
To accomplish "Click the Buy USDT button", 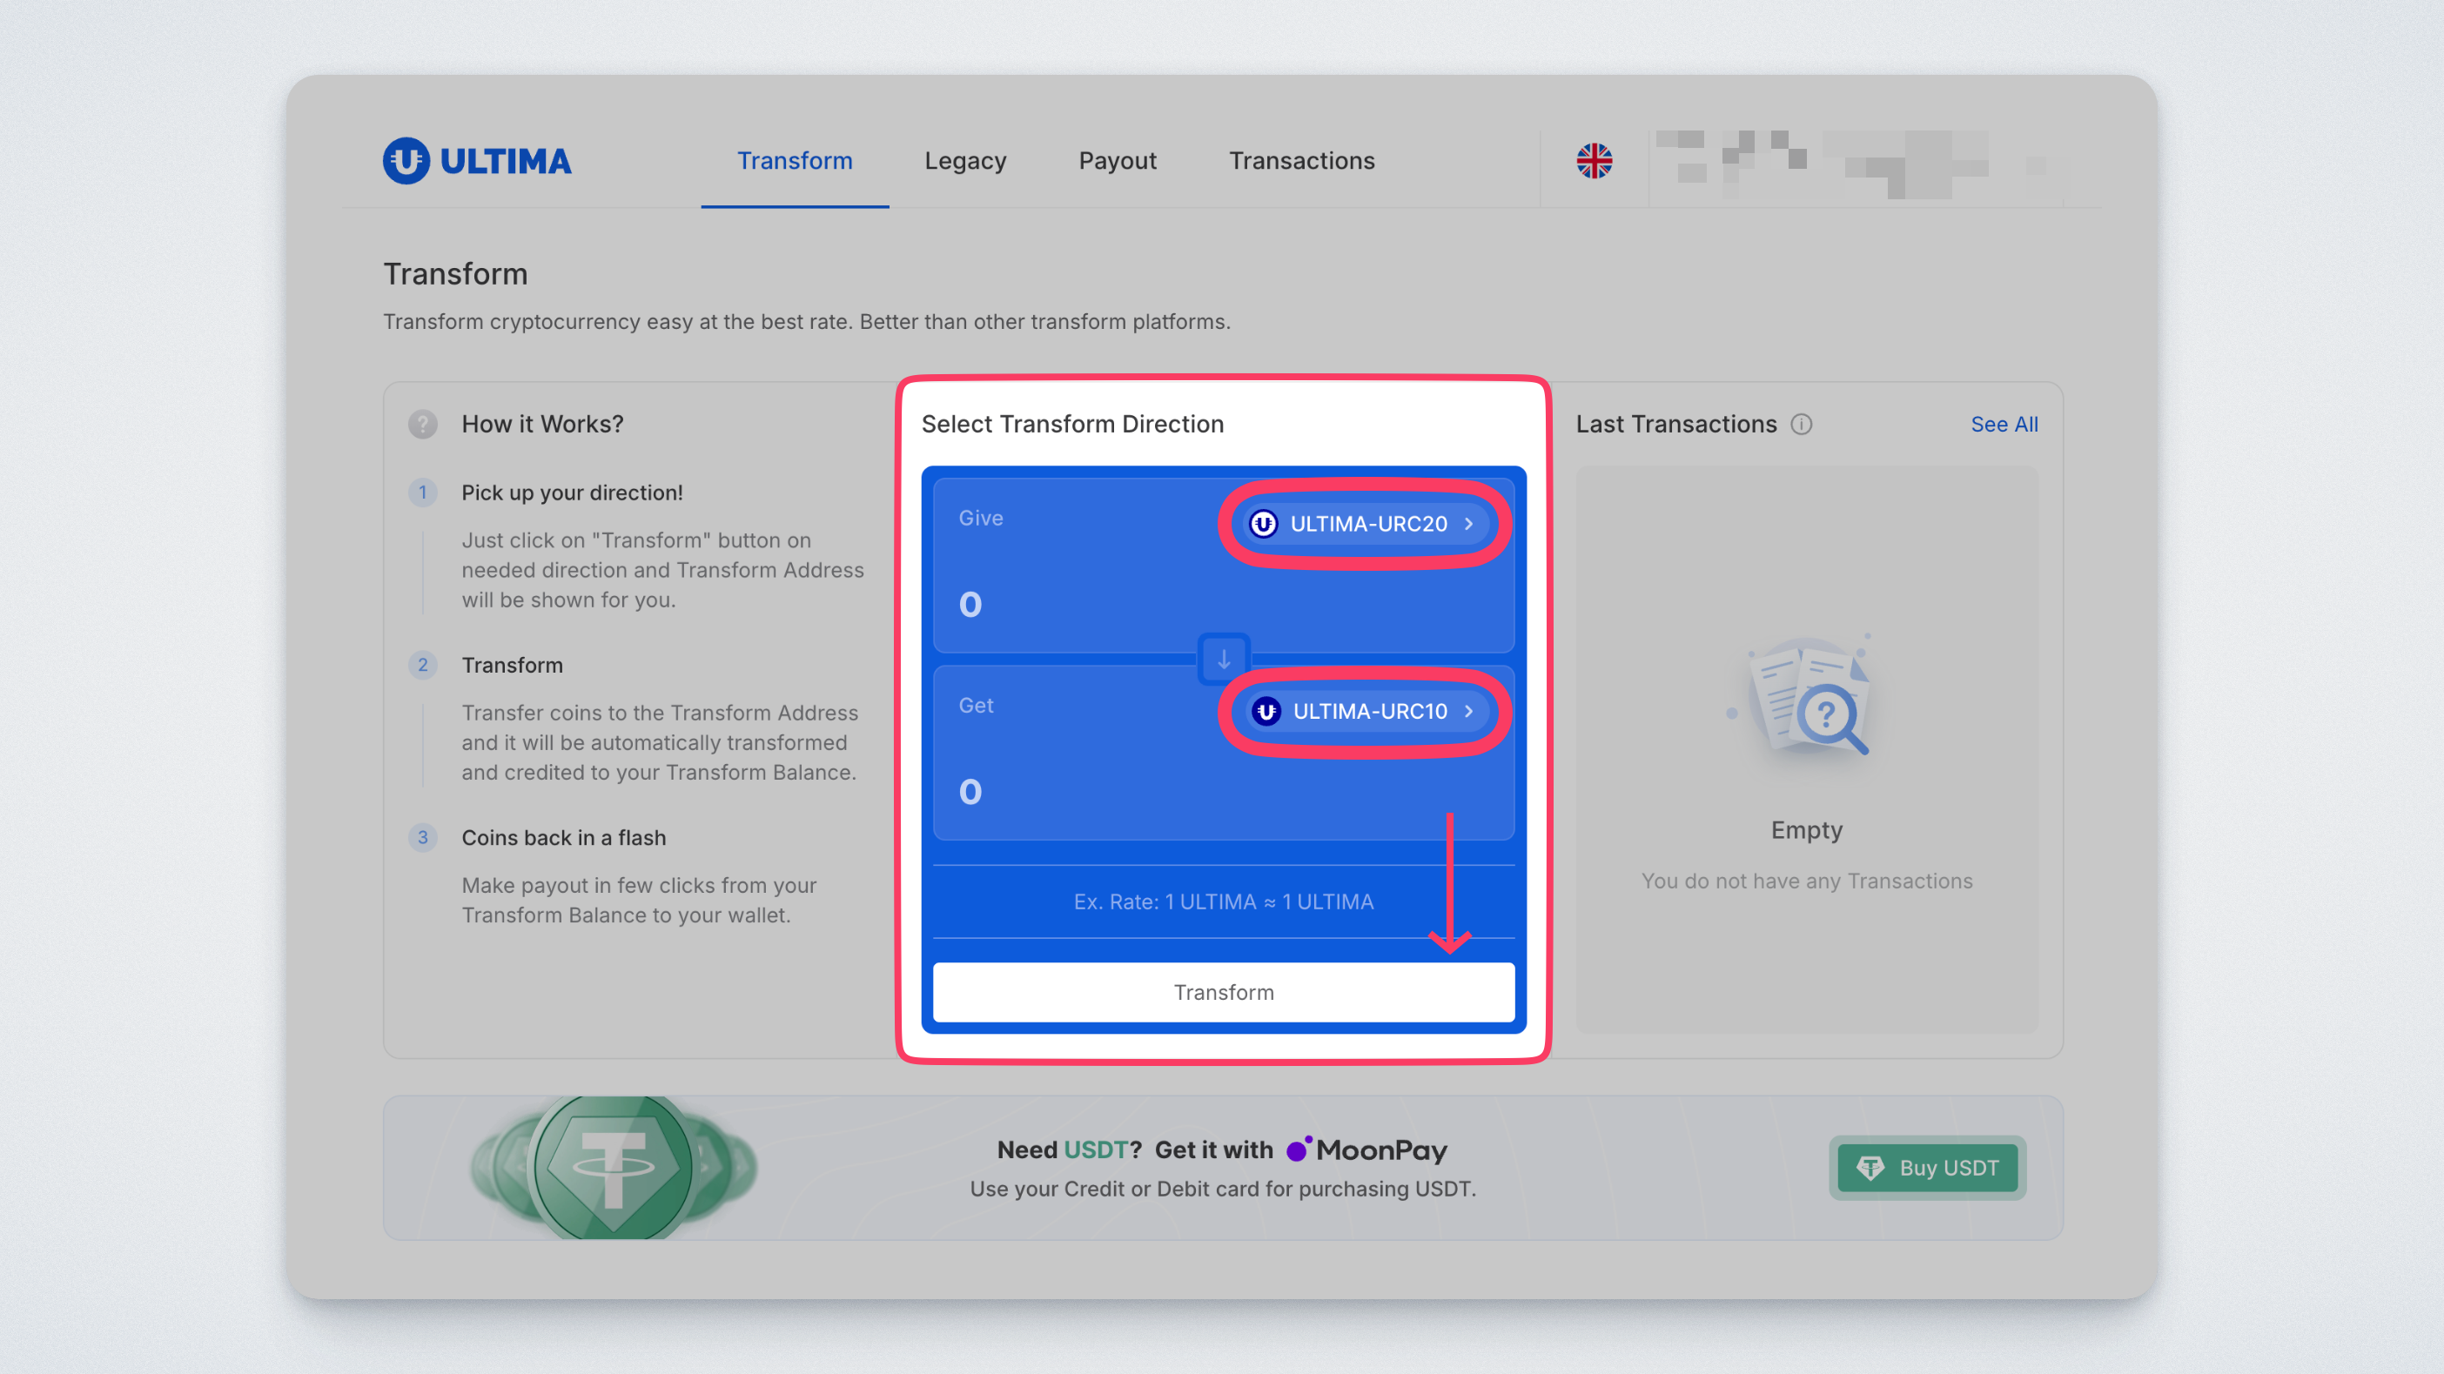I will (1927, 1167).
